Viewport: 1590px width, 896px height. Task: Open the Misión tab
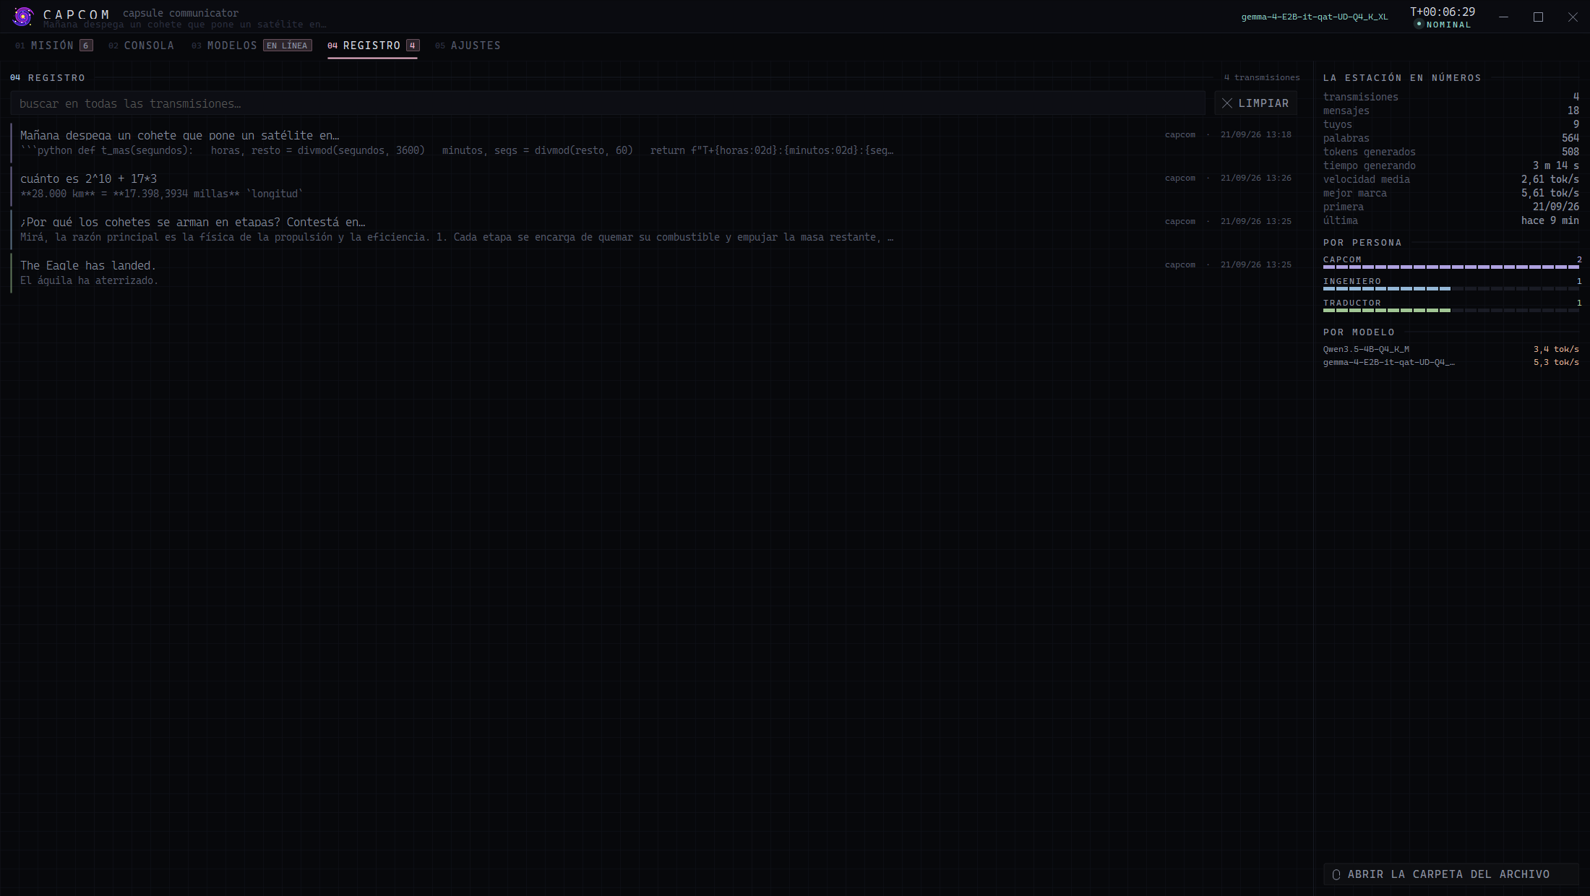pyautogui.click(x=54, y=46)
